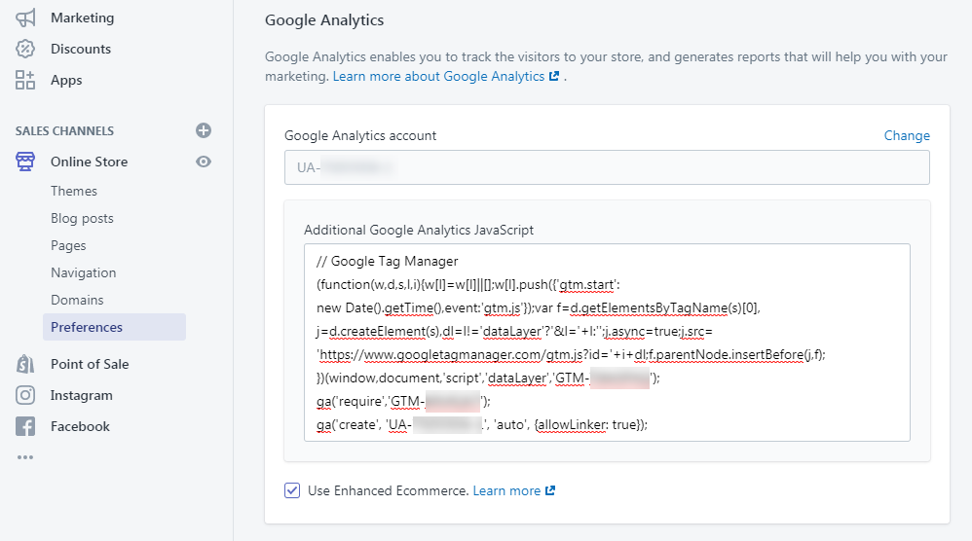Click Additional Google Analytics JavaScript text area
Screen dimensions: 972x541
point(607,343)
